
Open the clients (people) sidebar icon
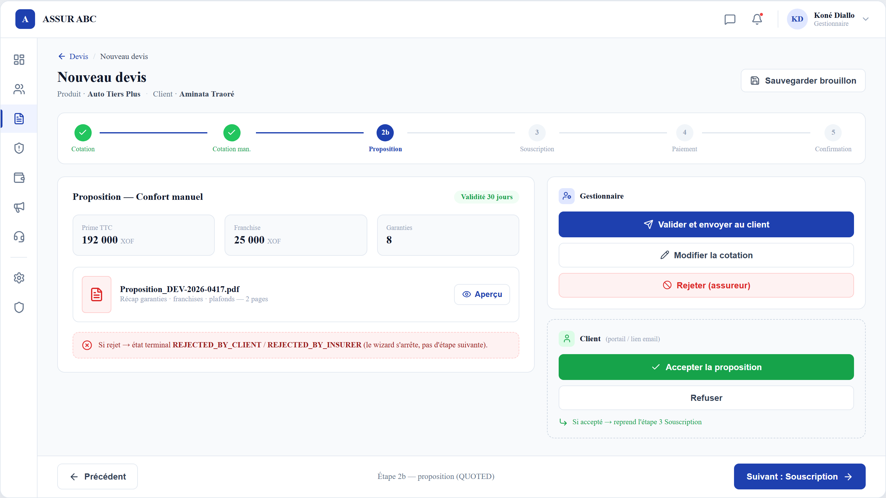pos(19,89)
